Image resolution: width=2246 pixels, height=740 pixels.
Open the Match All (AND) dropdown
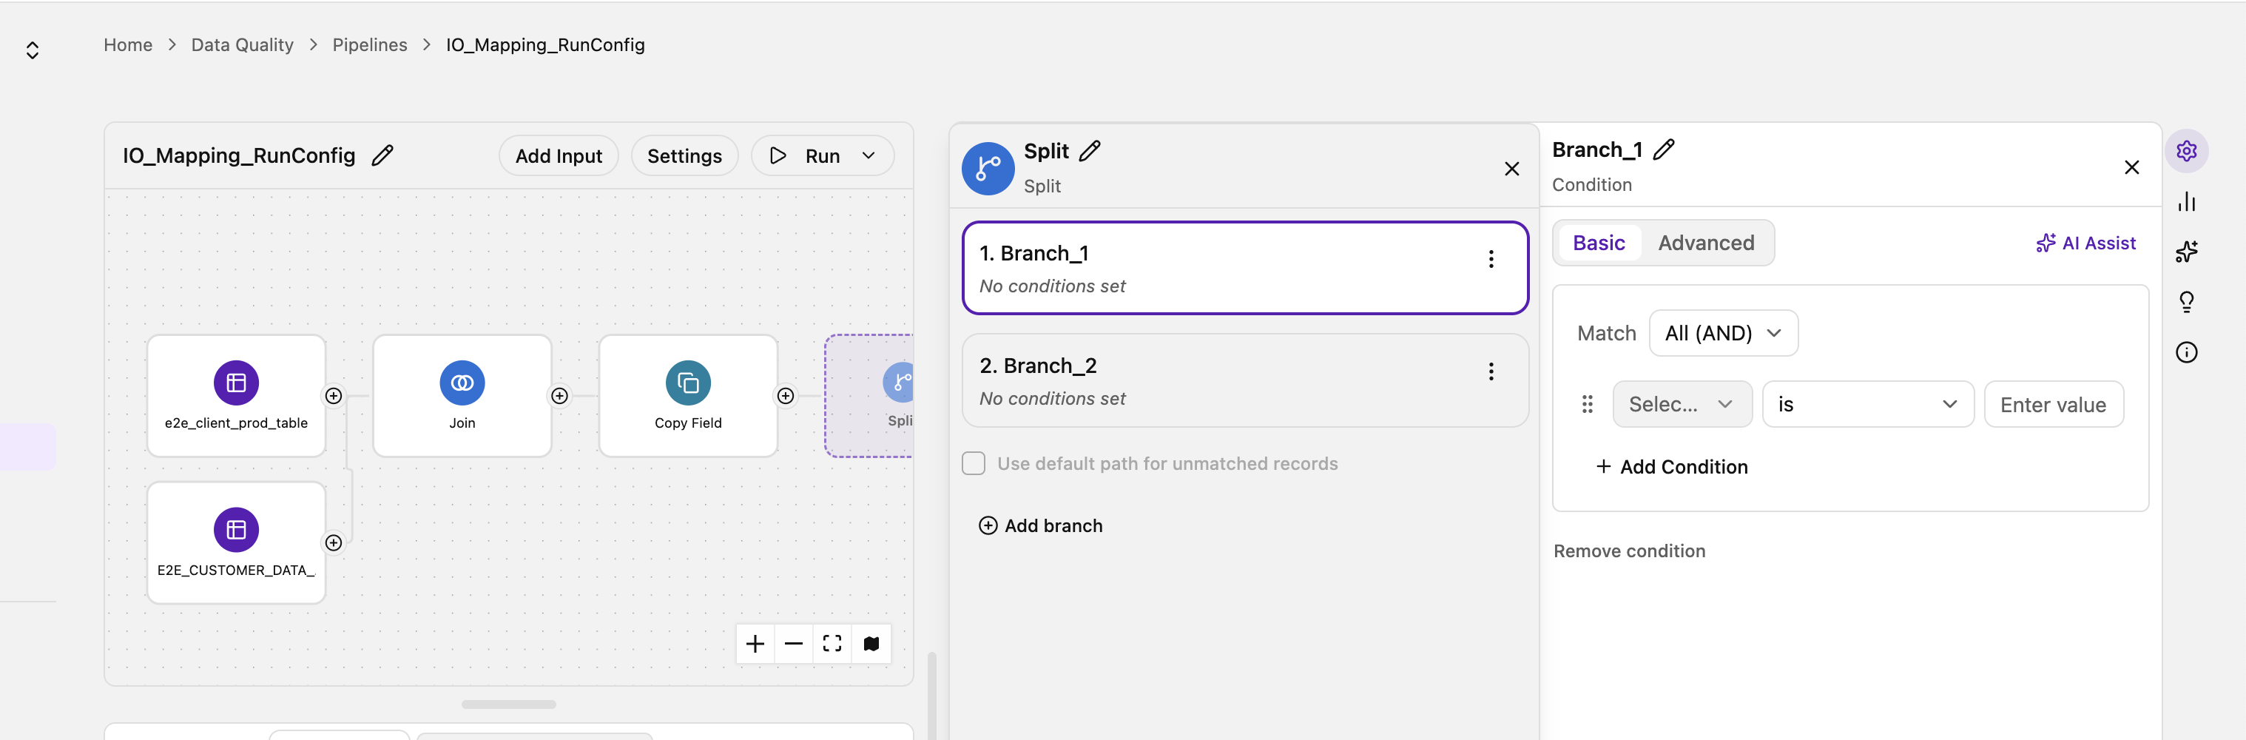click(x=1723, y=333)
